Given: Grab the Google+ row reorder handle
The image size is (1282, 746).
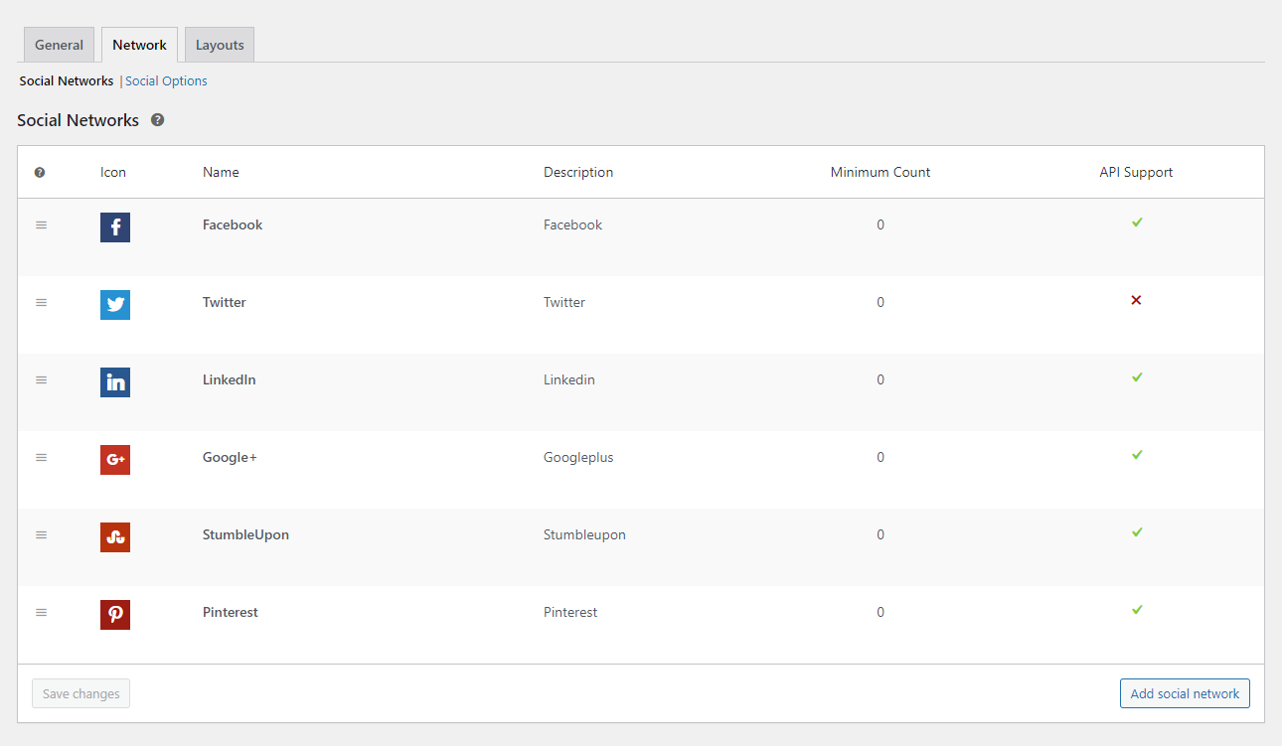Looking at the screenshot, I should 41,457.
